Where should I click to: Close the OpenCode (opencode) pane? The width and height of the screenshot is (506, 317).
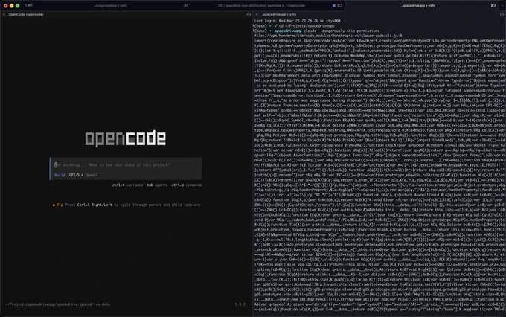pyautogui.click(x=4, y=14)
